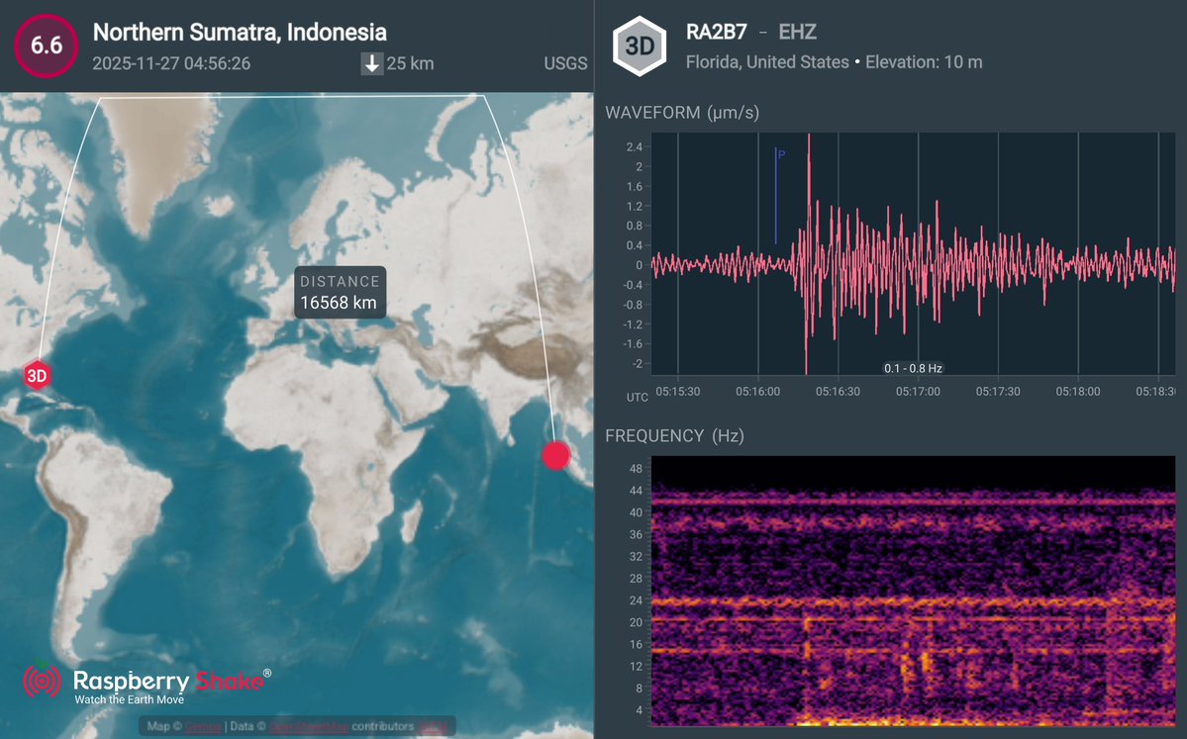This screenshot has width=1187, height=739.
Task: Open the RA2B7 station link
Action: [715, 31]
